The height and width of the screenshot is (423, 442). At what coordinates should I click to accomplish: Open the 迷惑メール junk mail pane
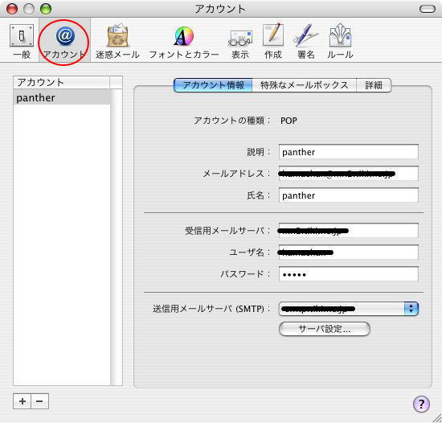point(117,41)
